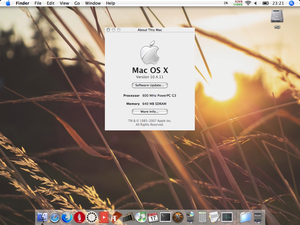Launch Calculator from the Dock
Screen dimensions: 300x225
[x=202, y=217]
